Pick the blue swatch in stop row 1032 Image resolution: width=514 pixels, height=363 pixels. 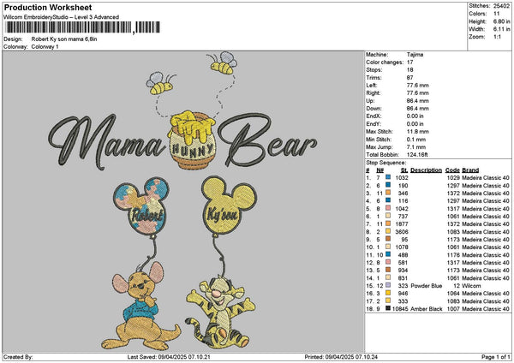(388, 177)
